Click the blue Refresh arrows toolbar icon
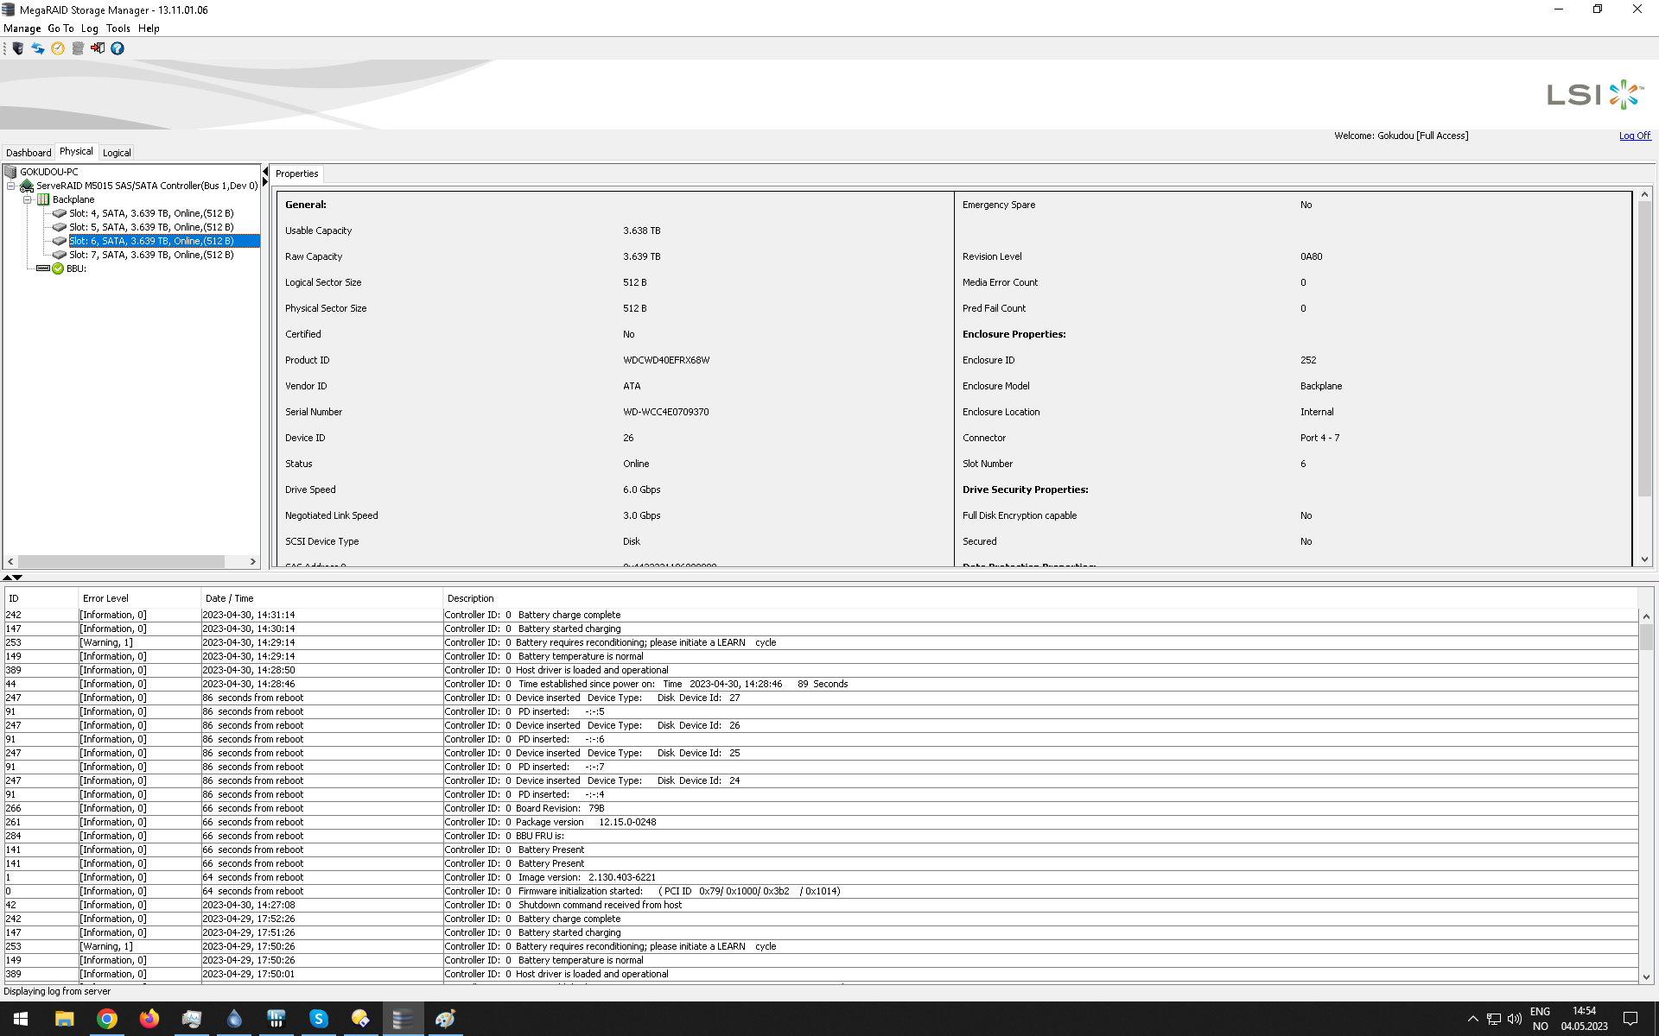Viewport: 1659px width, 1036px height. coord(38,48)
